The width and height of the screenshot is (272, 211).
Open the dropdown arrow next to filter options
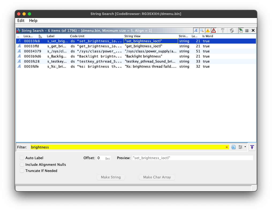click(x=245, y=147)
